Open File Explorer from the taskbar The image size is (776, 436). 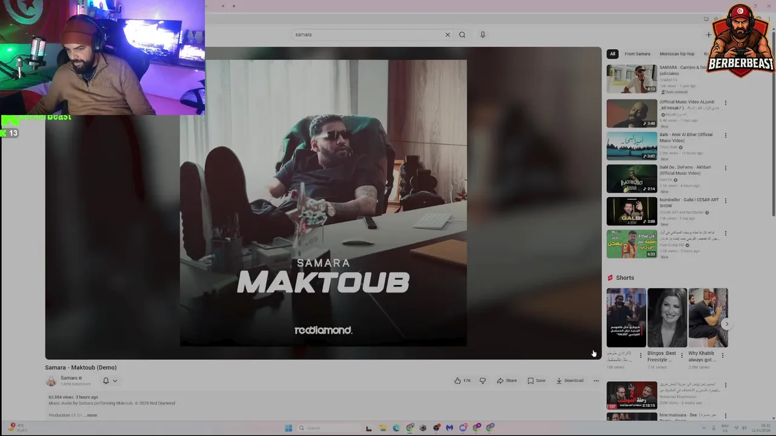pyautogui.click(x=383, y=428)
